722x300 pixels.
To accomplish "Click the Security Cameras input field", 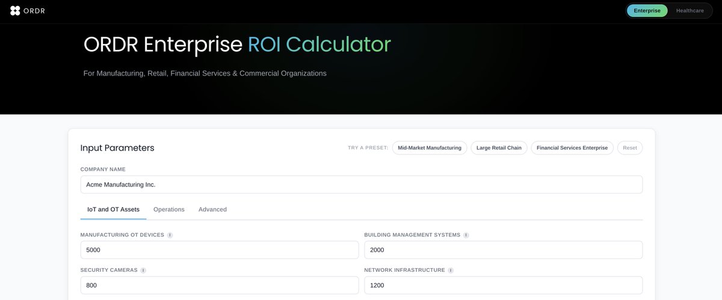I will pos(220,286).
